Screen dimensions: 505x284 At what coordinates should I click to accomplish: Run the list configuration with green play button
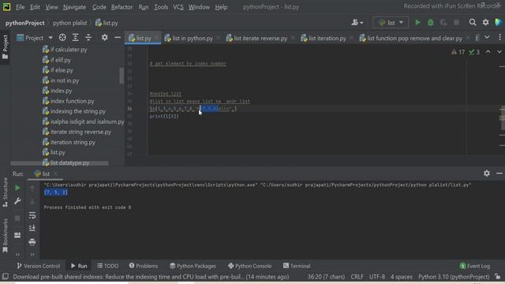click(417, 23)
